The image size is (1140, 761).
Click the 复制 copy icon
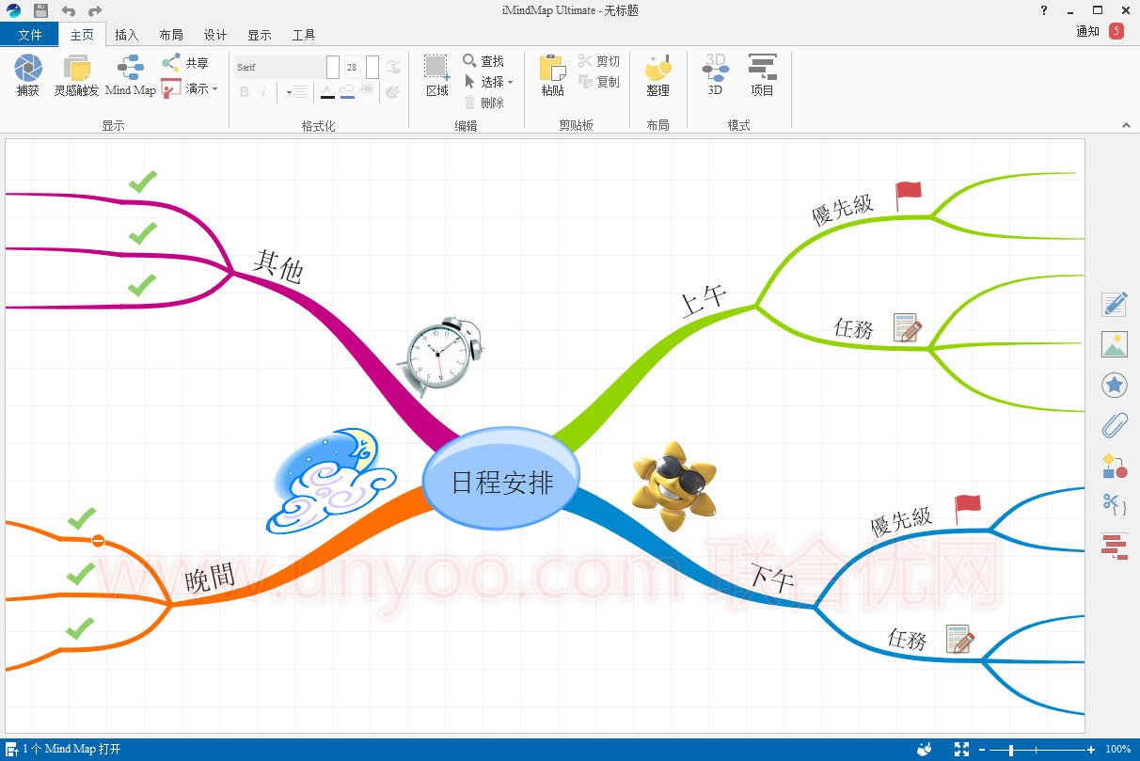585,82
